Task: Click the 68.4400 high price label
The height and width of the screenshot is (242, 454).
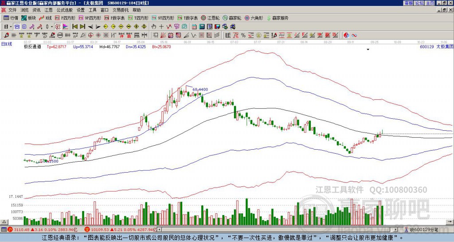Action: [x=200, y=90]
